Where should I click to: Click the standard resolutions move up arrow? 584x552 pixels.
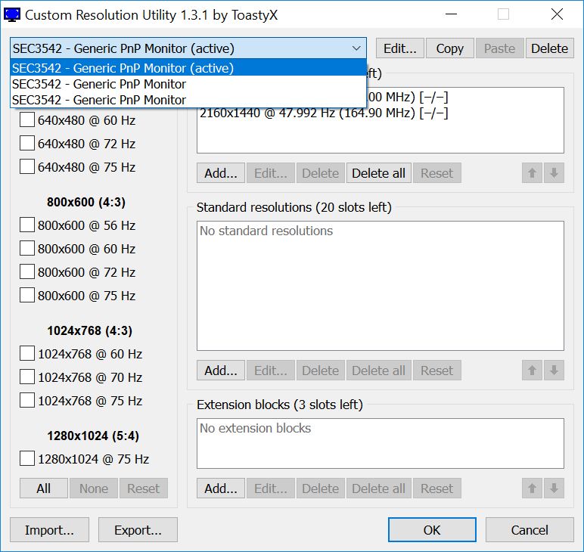pyautogui.click(x=533, y=371)
